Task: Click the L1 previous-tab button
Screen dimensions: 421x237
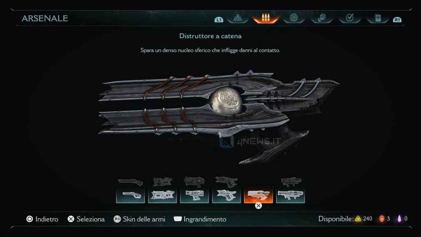Action: click(219, 20)
